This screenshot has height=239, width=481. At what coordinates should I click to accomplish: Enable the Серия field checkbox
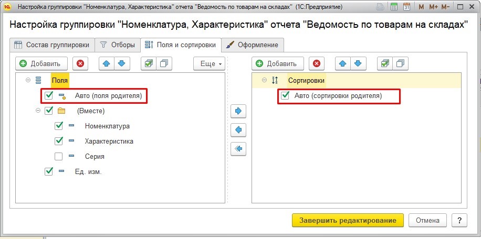(x=59, y=156)
